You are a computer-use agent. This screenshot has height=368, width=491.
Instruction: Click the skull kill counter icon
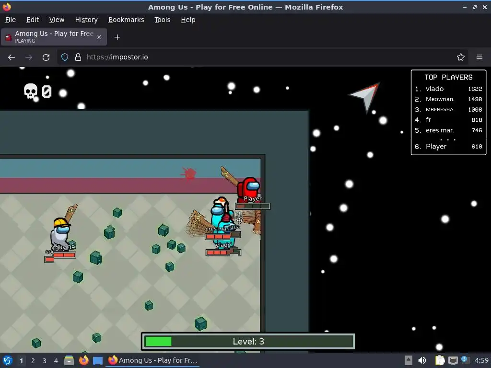click(30, 91)
